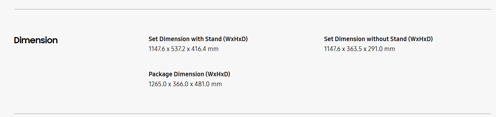Screen dimensions: 496x117
Task: Click the mm unit after 291.0
Action: pyautogui.click(x=390, y=49)
